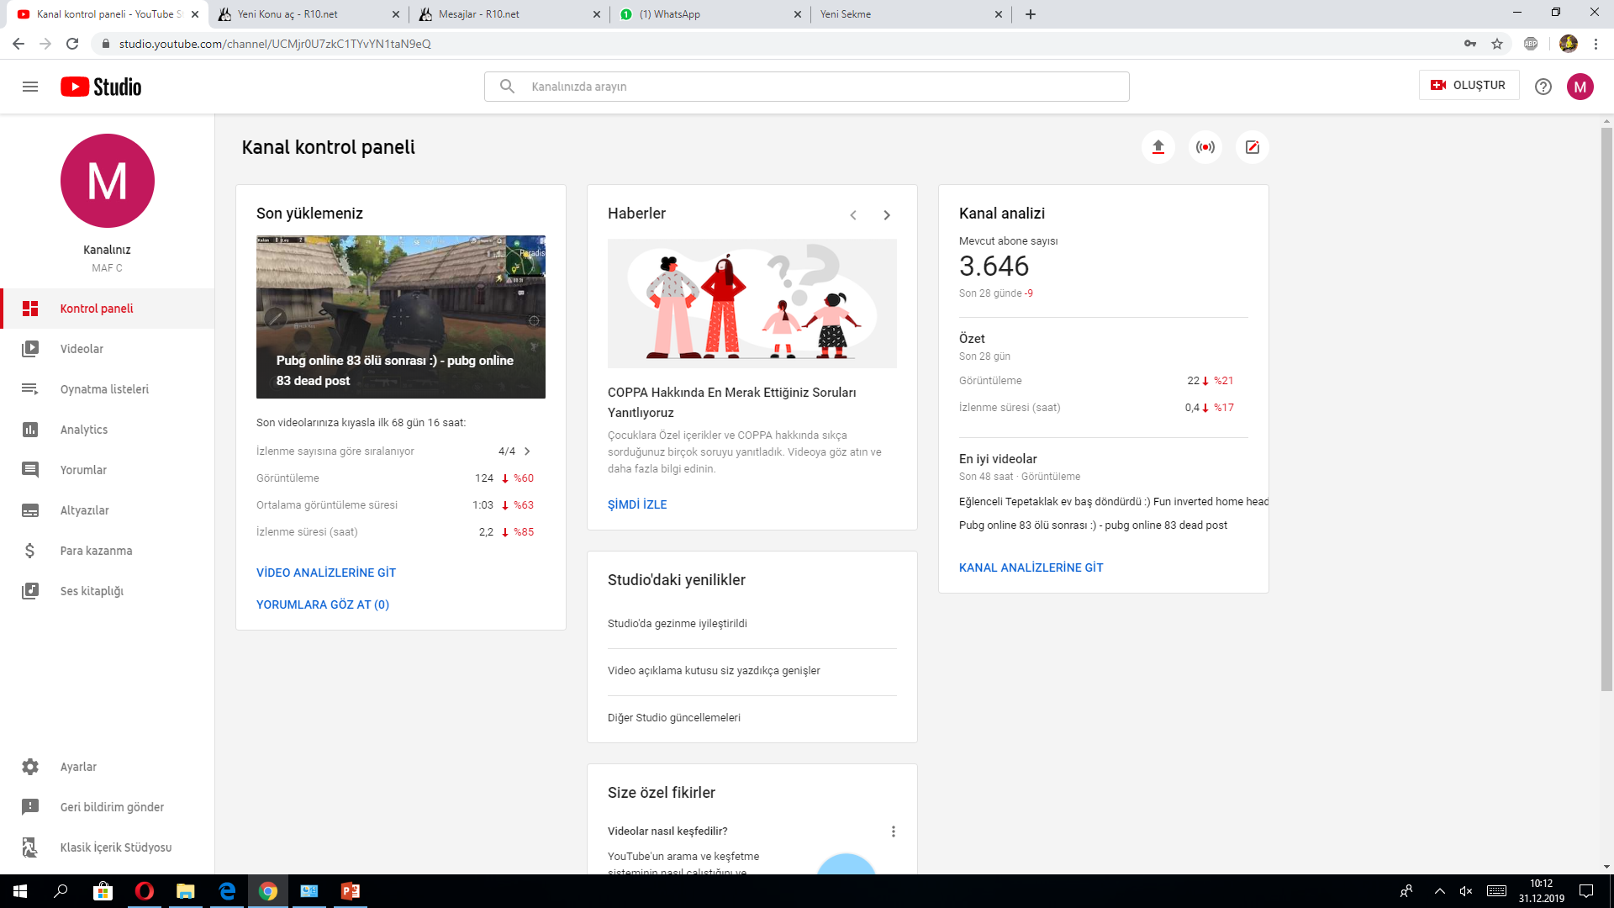Click the browser back arrow
Screen dimensions: 1614x908
click(18, 44)
